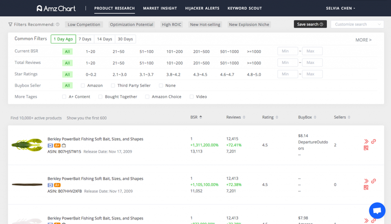Click the Total Reviews Min input field

click(288, 62)
